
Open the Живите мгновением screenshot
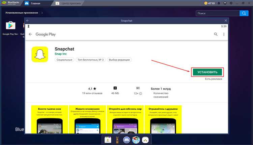pos(87,119)
